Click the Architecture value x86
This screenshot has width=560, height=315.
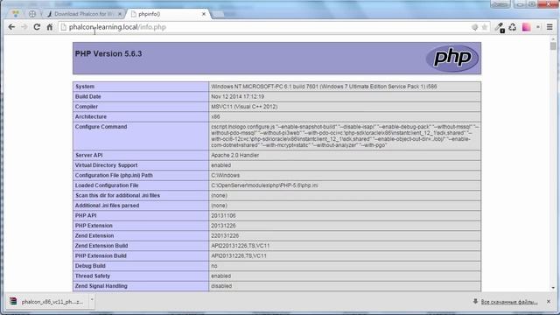215,116
